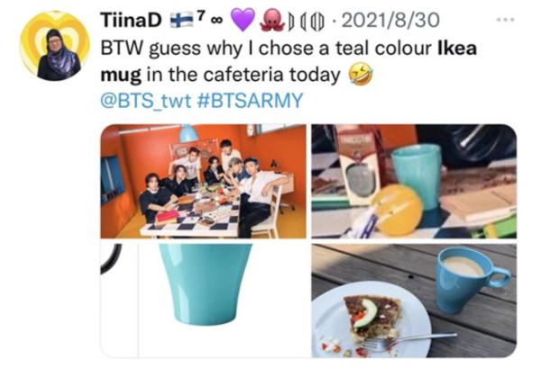Click the 2021/8/30 tweet date
Viewport: 541px width, 368px height.
(390, 20)
